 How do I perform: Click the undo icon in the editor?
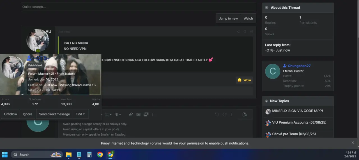[x=217, y=114]
